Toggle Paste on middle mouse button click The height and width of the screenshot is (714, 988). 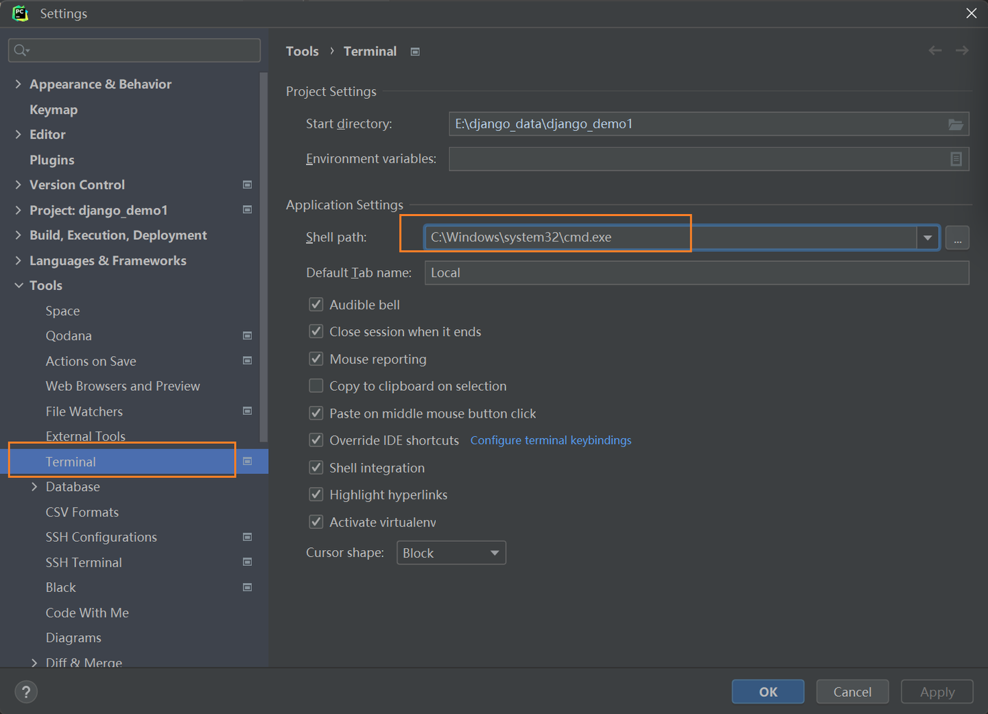[x=316, y=413]
